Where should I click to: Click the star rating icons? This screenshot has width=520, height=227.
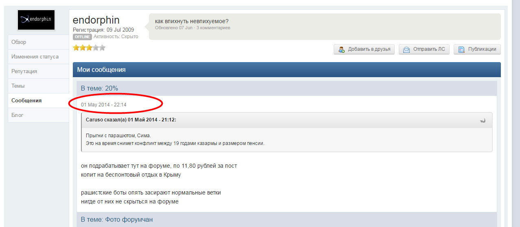point(89,48)
